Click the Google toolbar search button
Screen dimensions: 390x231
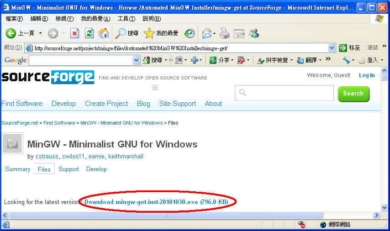coord(153,60)
